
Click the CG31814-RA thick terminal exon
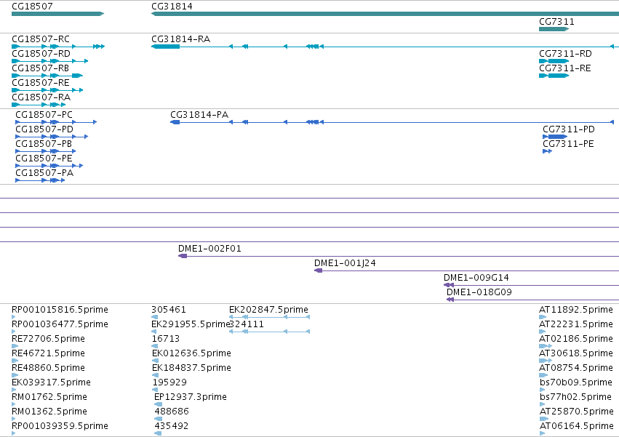tap(165, 47)
